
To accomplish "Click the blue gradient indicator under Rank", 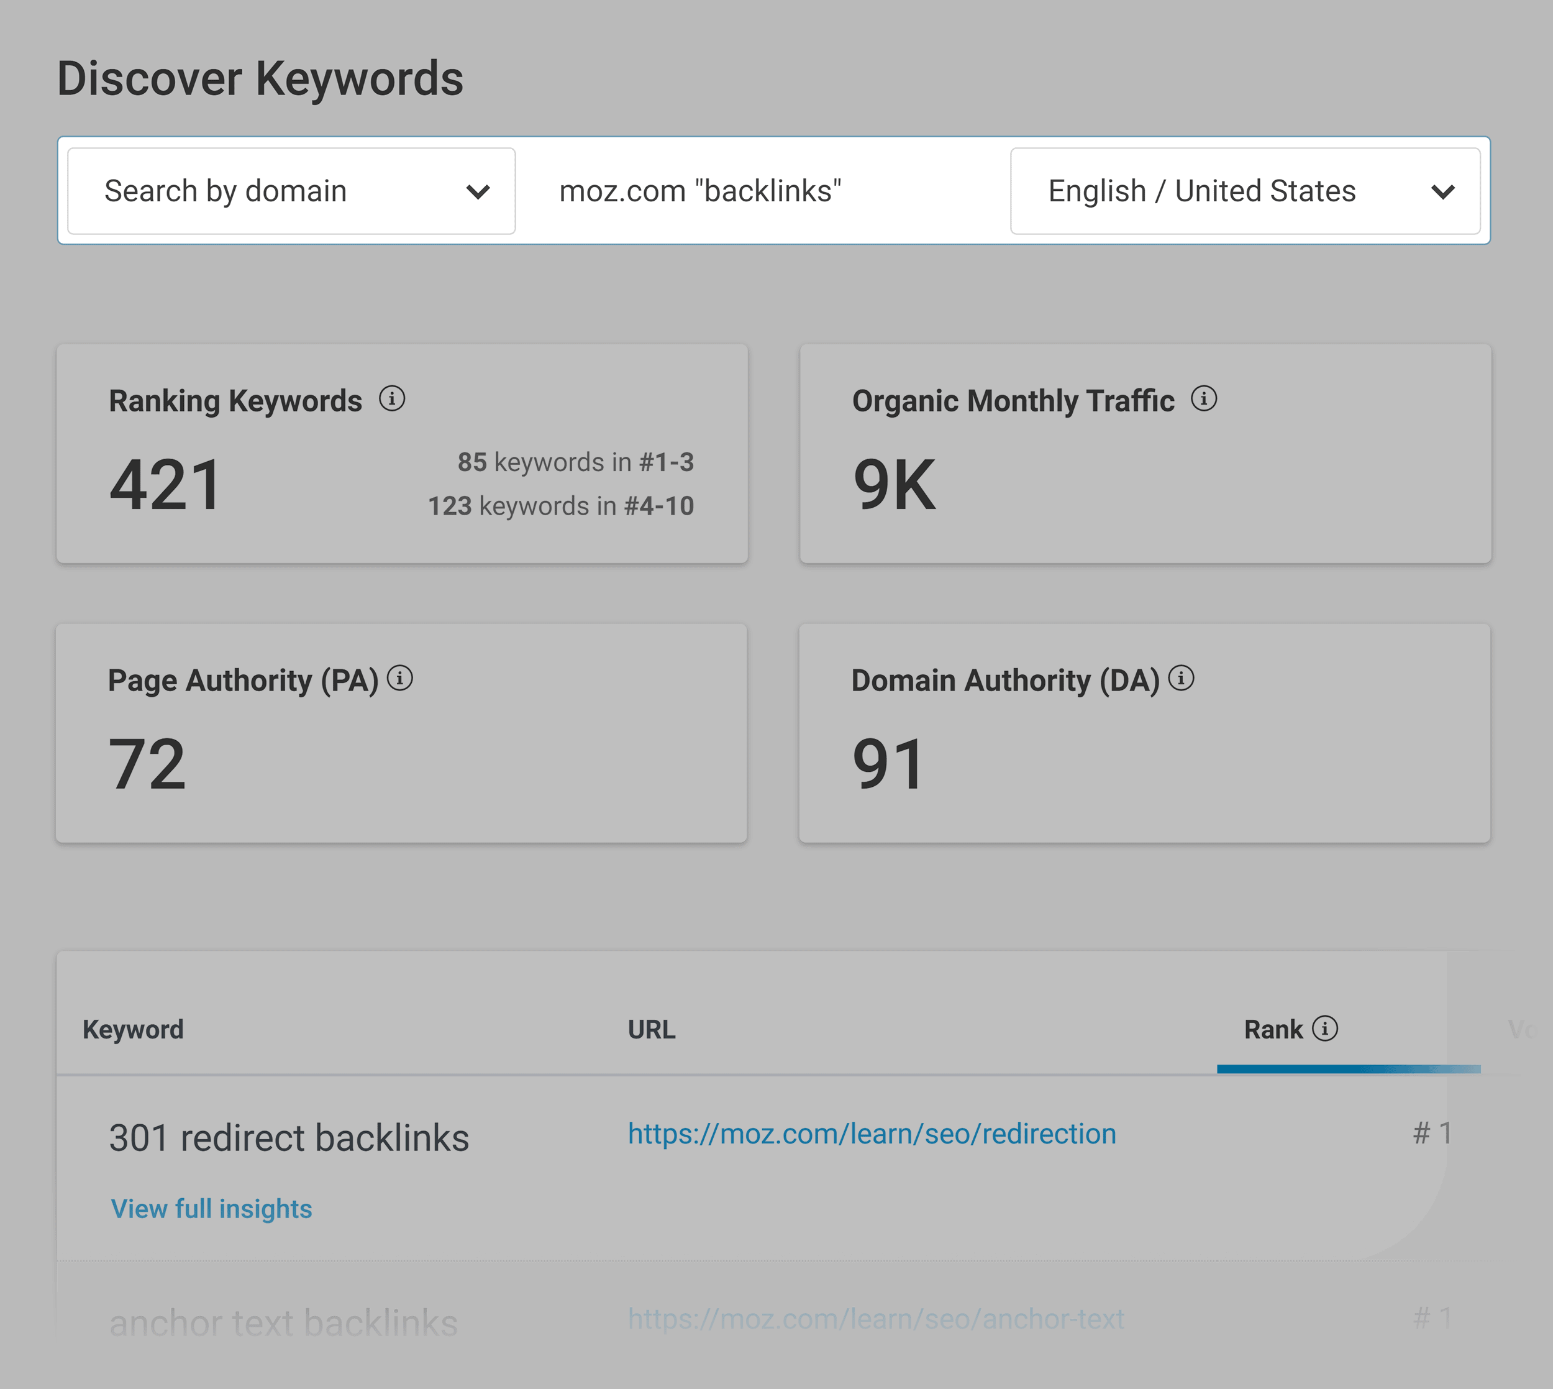I will click(1349, 1070).
